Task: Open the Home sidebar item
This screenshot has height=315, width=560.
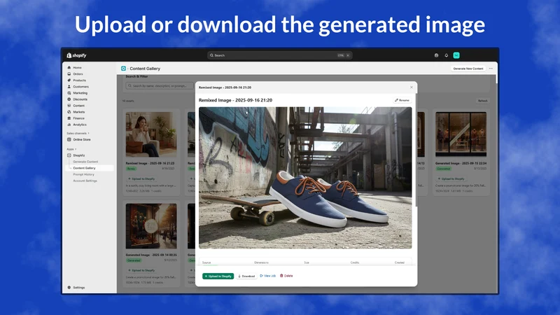Action: 77,67
